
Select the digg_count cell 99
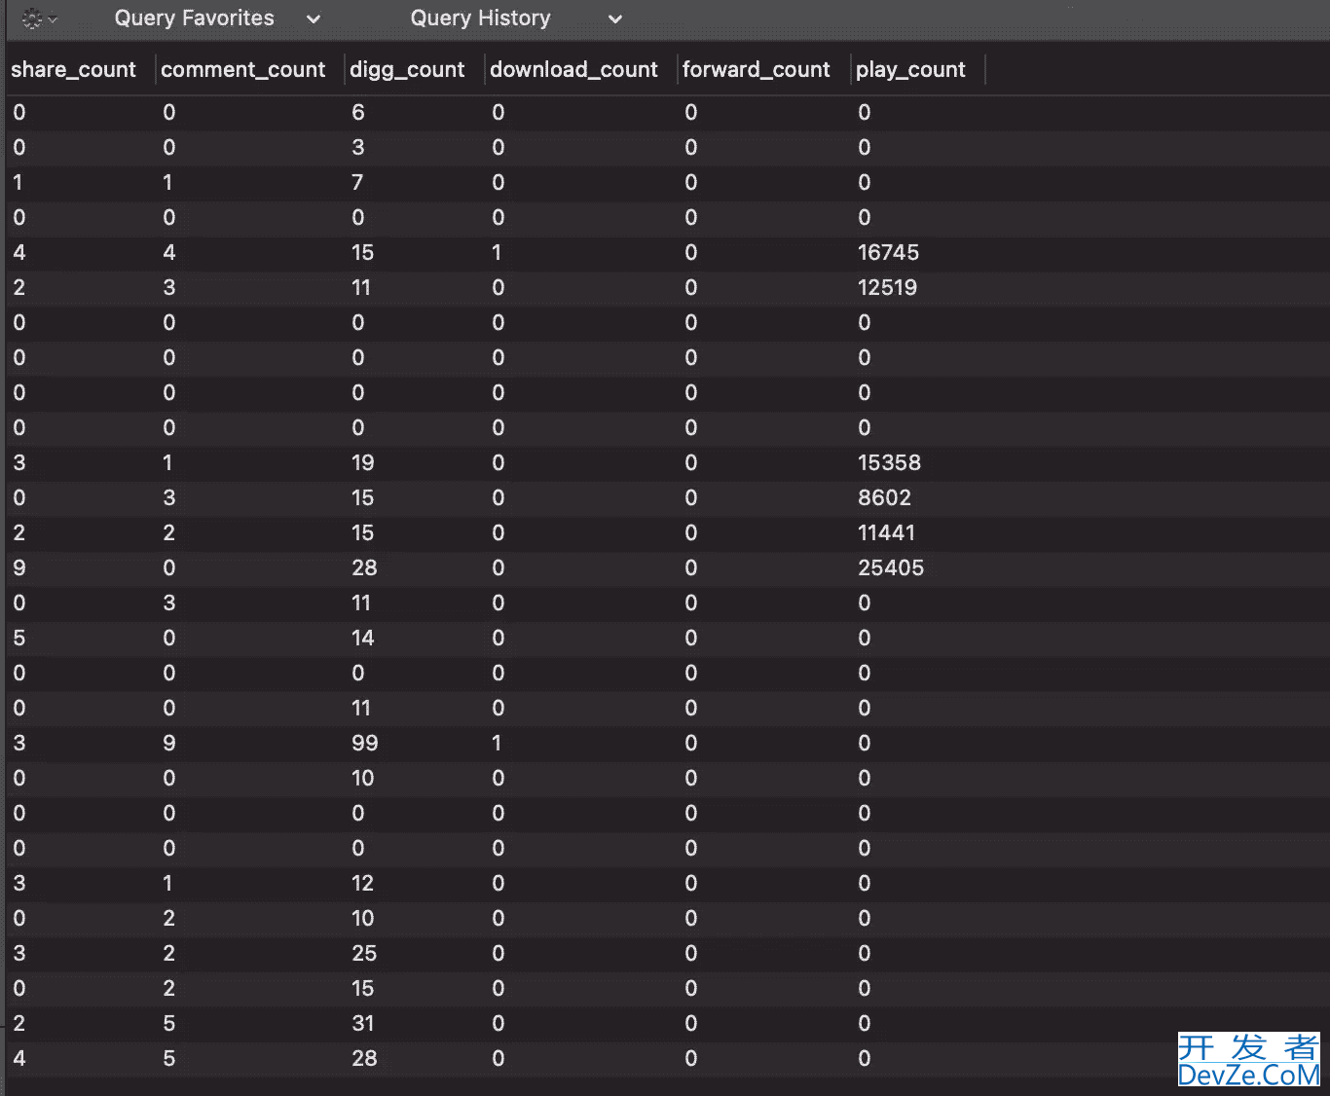(364, 744)
